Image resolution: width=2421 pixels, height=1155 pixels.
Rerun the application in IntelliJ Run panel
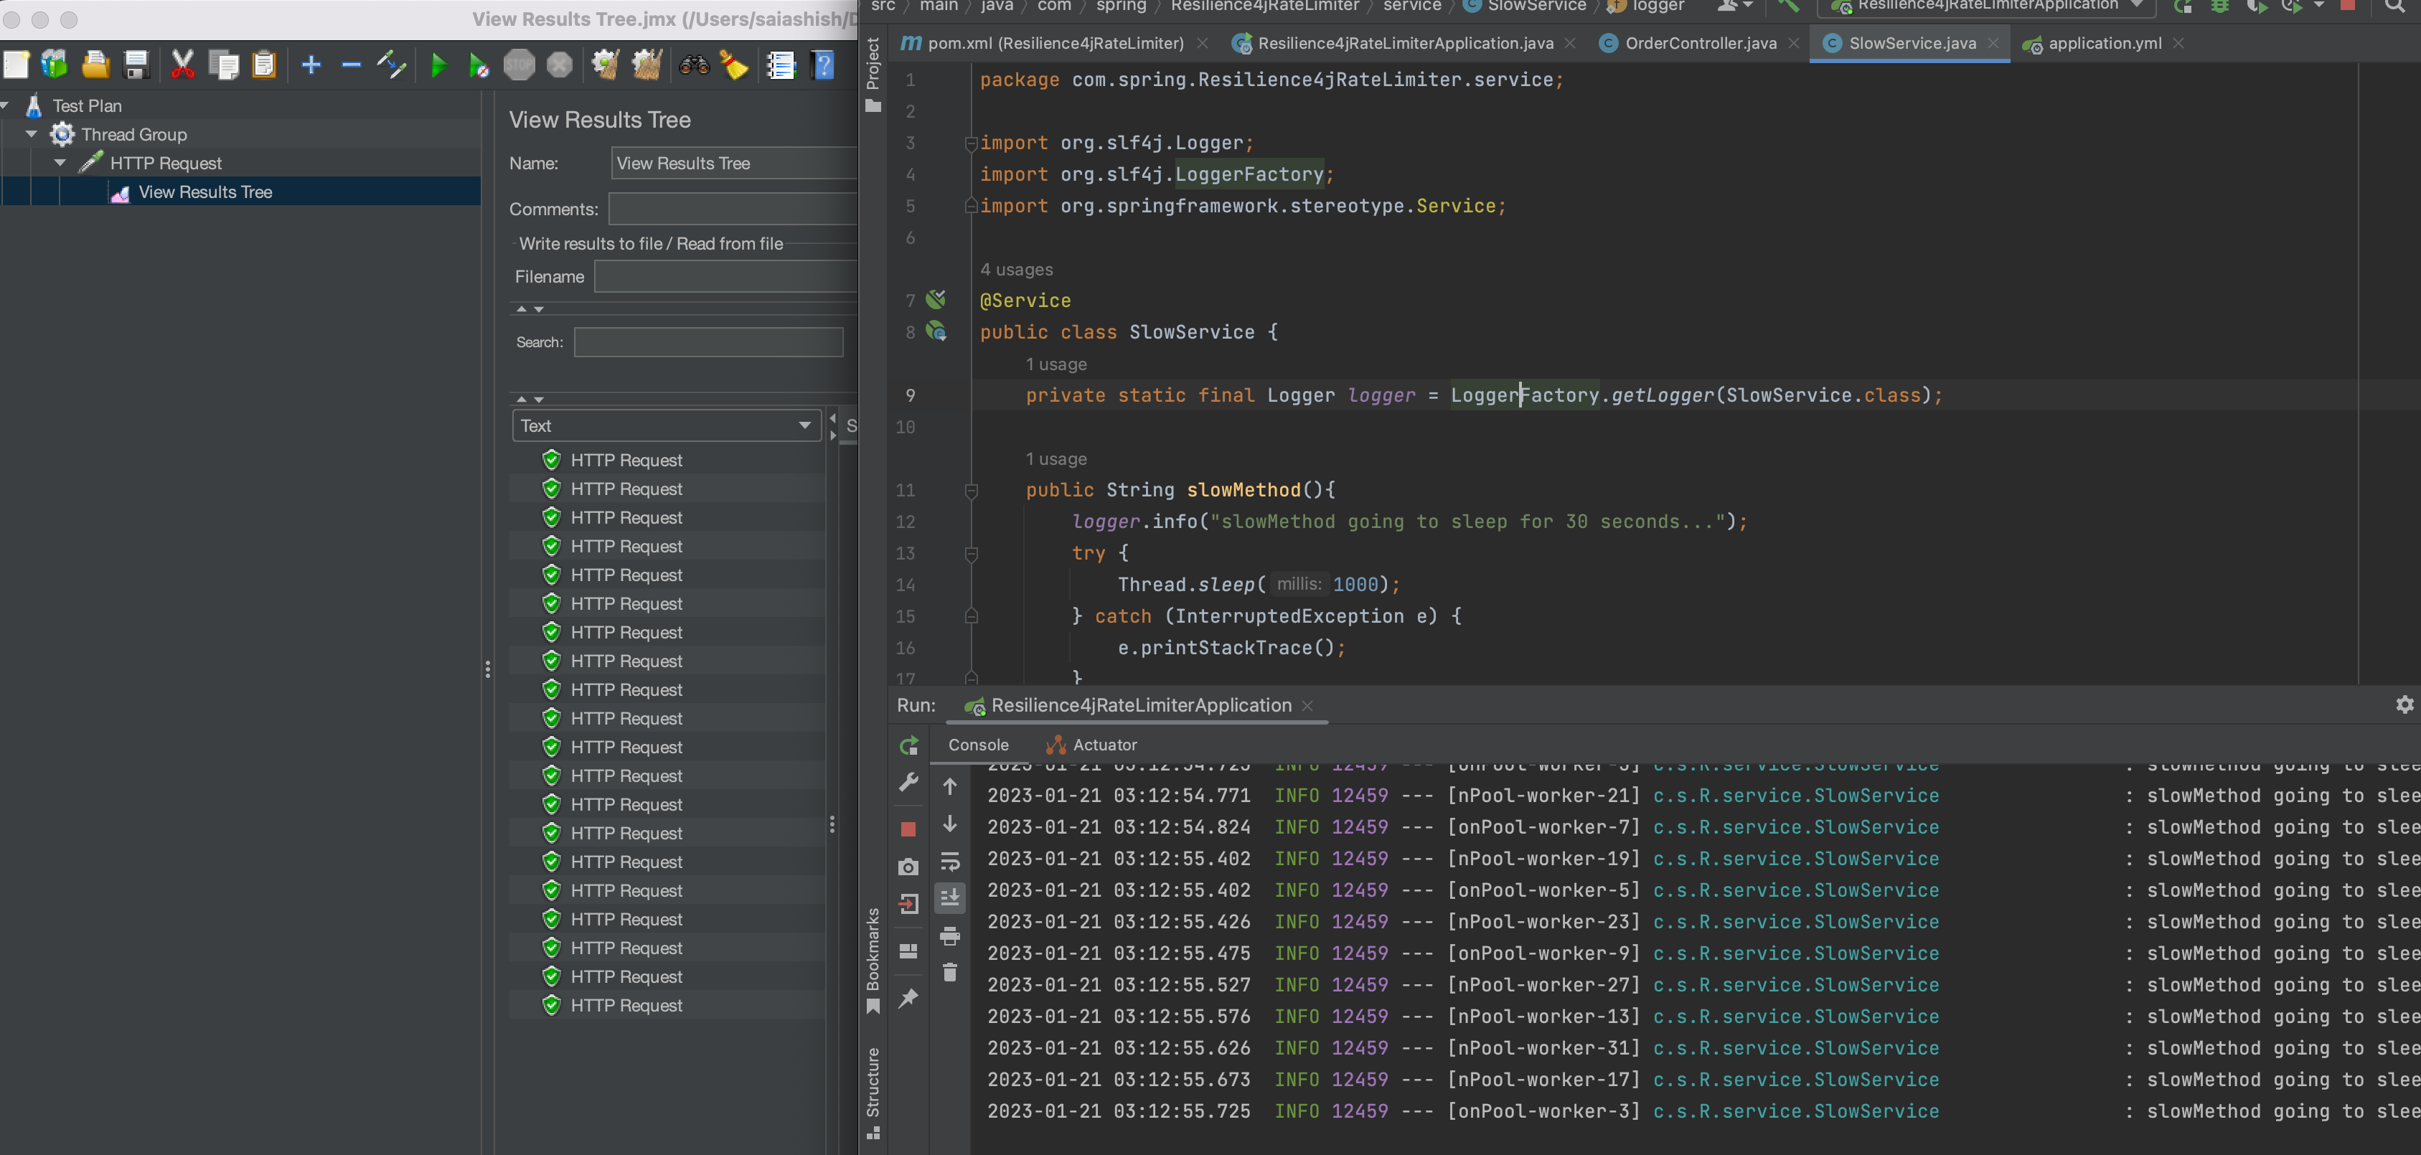click(908, 745)
